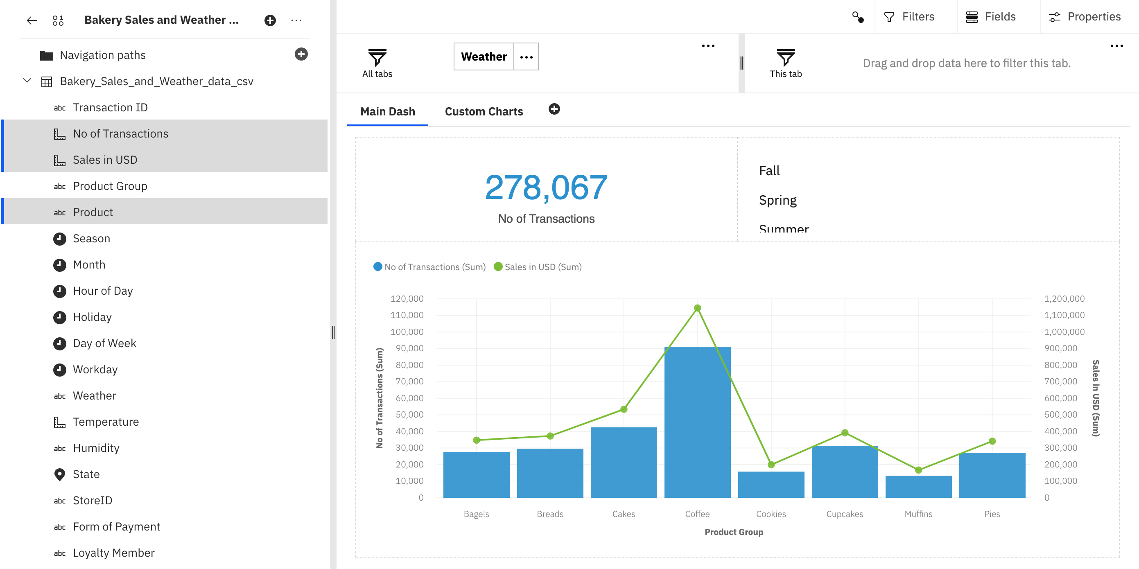Click the filter icon for All tabs
Screen dimensions: 1139x569
coord(377,56)
